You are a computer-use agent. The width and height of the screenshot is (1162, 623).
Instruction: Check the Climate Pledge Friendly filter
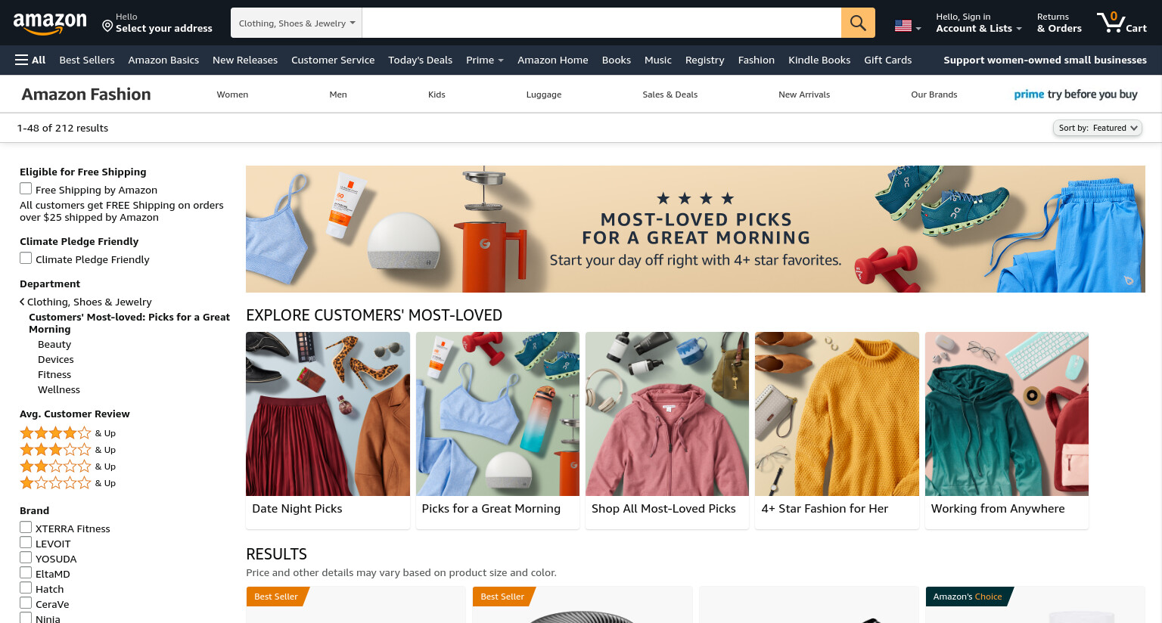click(x=26, y=258)
